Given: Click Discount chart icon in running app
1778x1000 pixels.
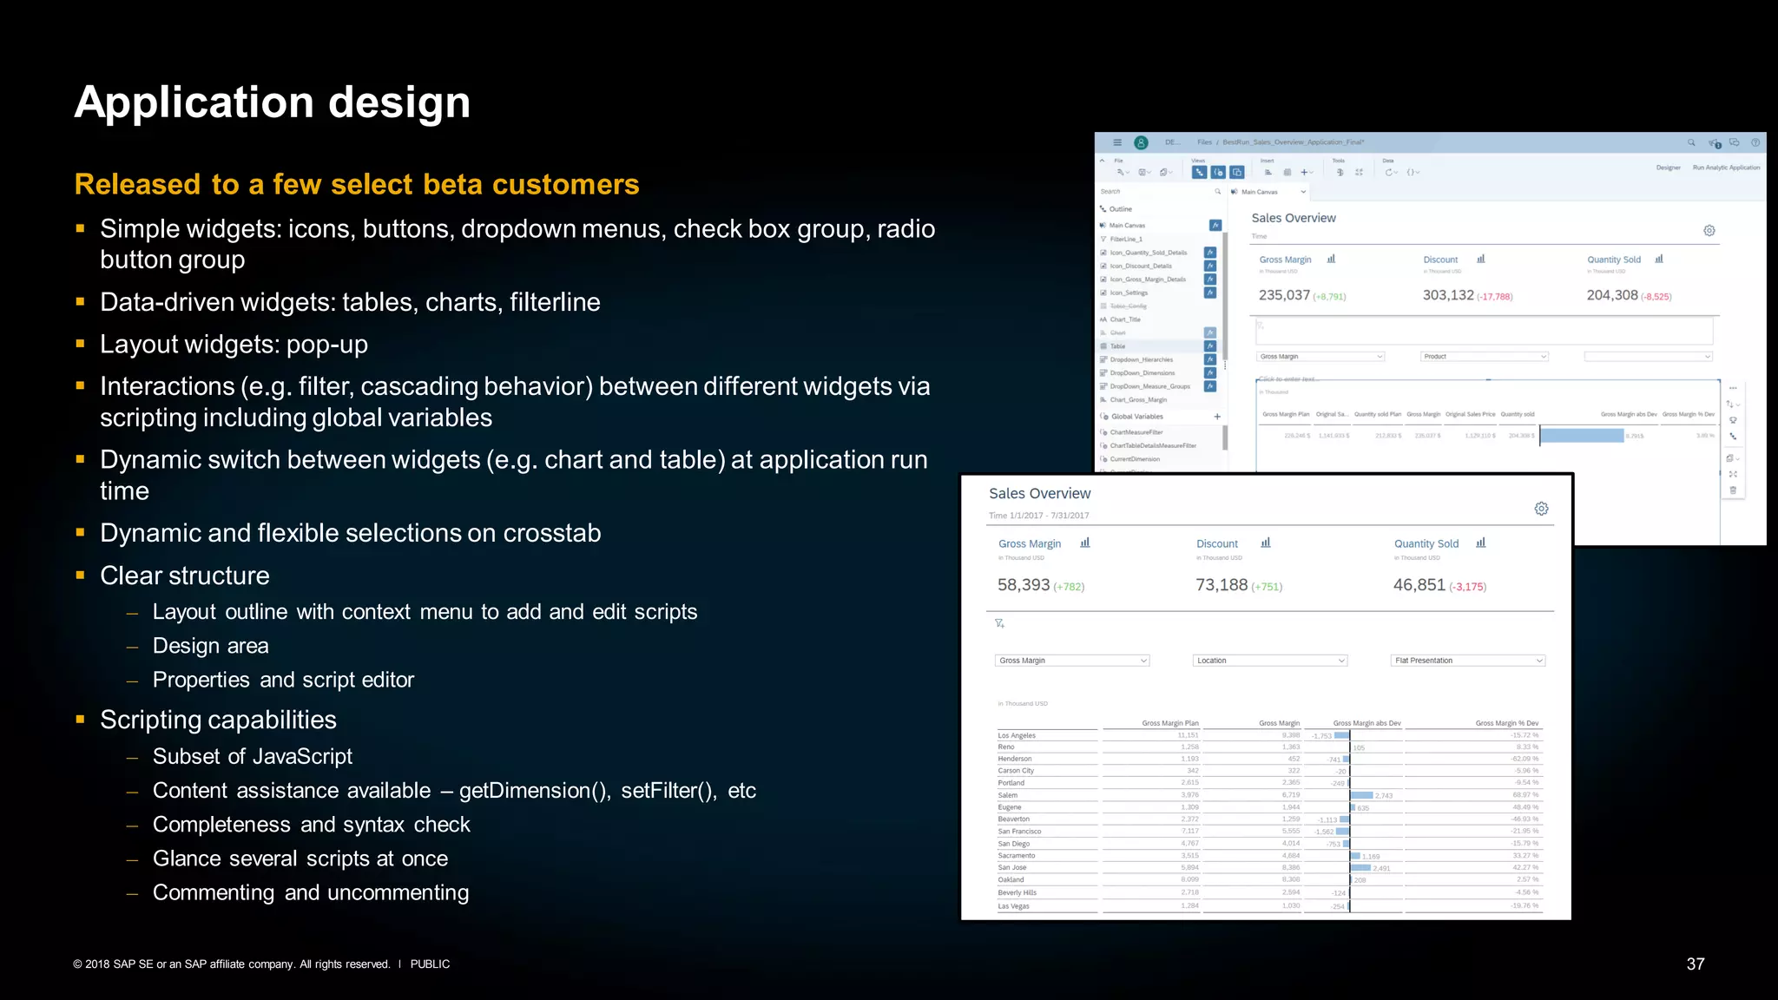Looking at the screenshot, I should 1266,543.
